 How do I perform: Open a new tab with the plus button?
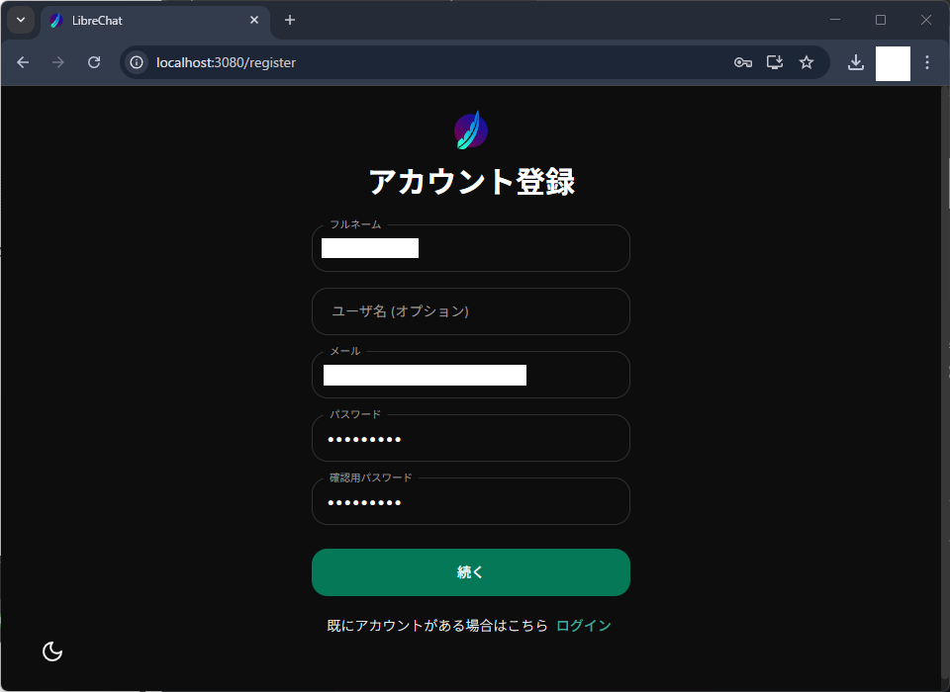coord(290,20)
